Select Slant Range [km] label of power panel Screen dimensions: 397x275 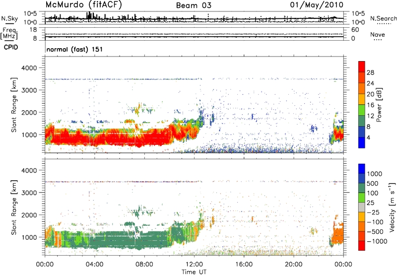tap(14, 105)
